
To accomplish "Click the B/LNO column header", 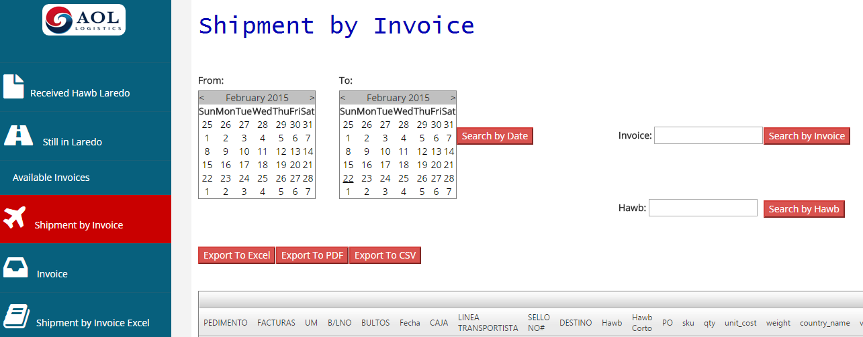I will [x=339, y=323].
